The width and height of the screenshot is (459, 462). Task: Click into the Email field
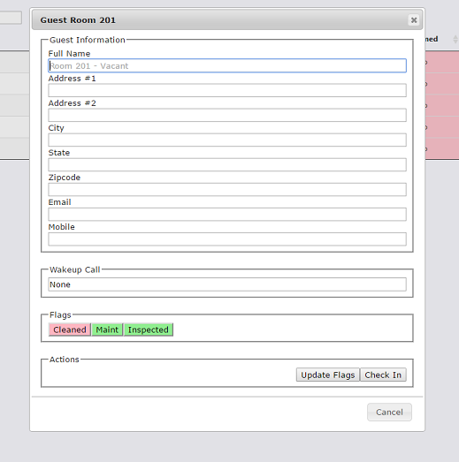[x=227, y=214]
